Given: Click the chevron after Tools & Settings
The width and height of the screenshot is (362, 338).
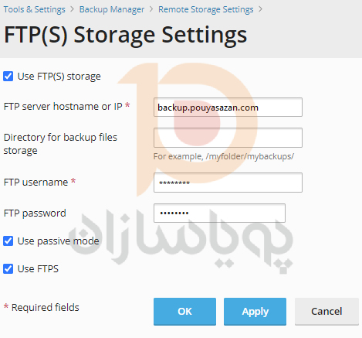Looking at the screenshot, I should 73,9.
